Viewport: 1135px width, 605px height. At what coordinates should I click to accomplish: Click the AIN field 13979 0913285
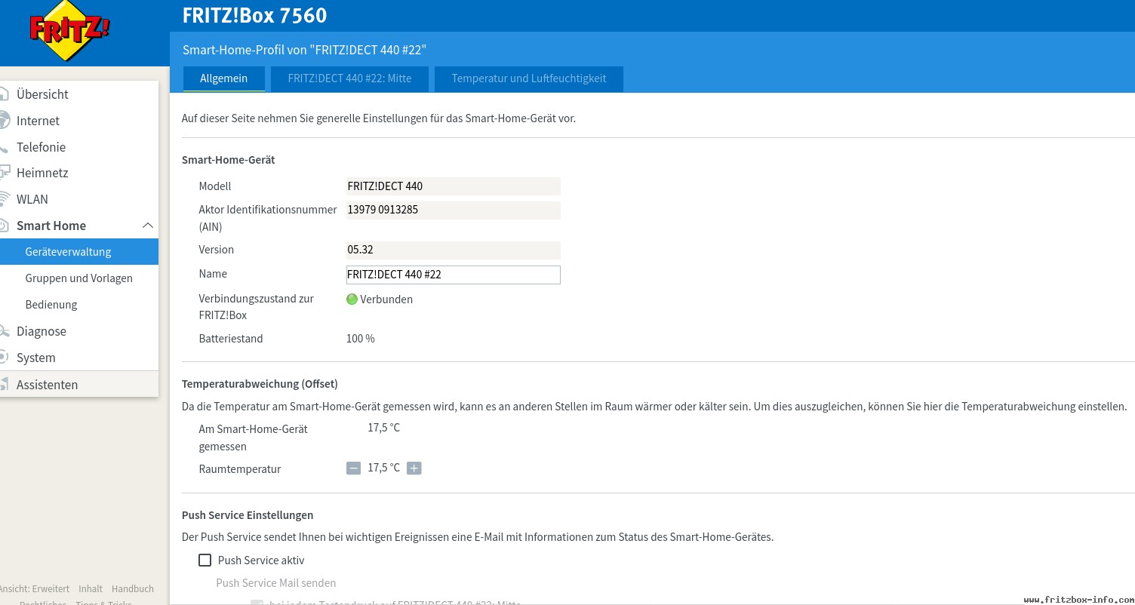pyautogui.click(x=453, y=210)
